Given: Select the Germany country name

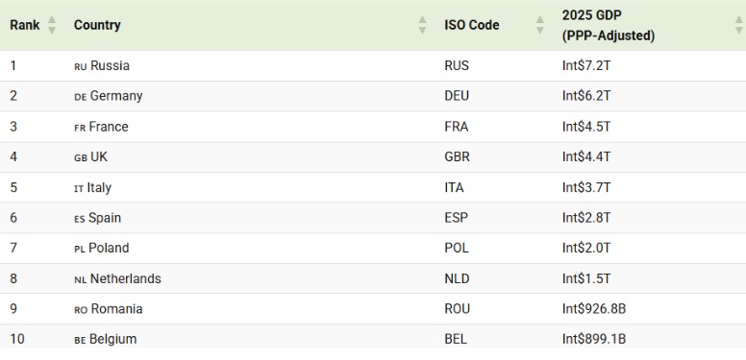Looking at the screenshot, I should pos(116,96).
